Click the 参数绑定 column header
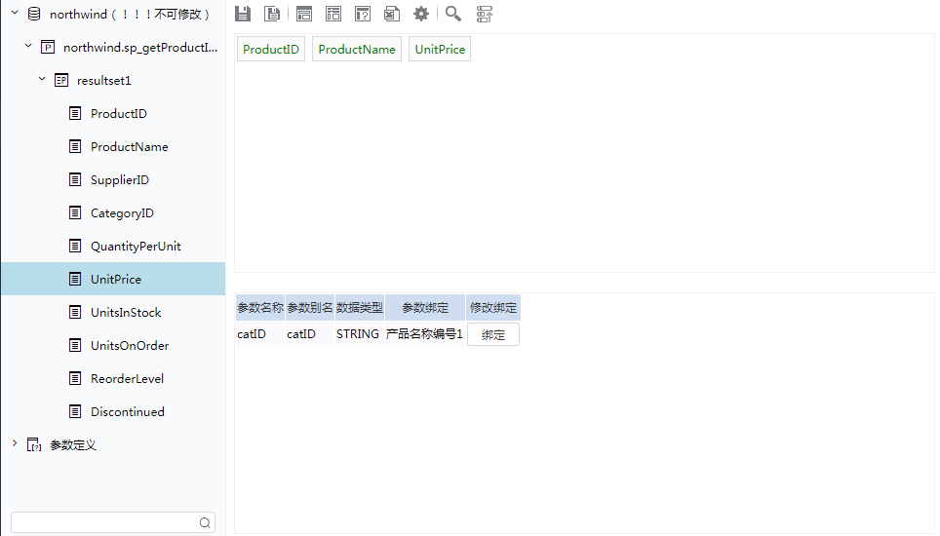The image size is (940, 536). tap(425, 308)
